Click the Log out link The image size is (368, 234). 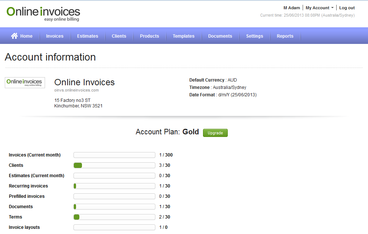tap(347, 8)
